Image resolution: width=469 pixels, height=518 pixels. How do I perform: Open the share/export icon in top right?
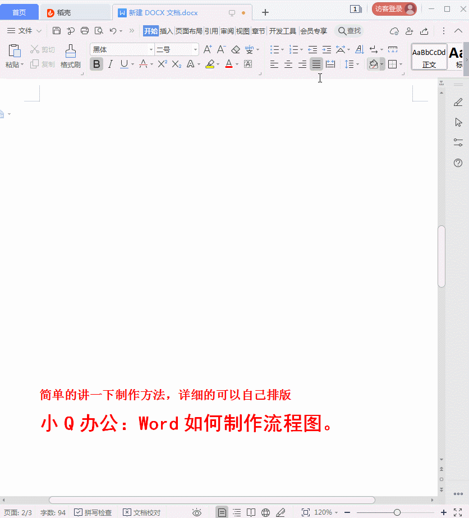(x=424, y=31)
